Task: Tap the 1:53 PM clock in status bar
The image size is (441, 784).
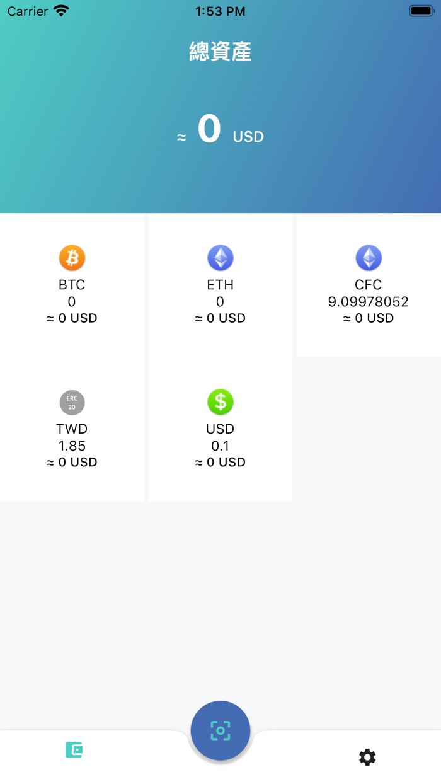Action: (x=220, y=10)
